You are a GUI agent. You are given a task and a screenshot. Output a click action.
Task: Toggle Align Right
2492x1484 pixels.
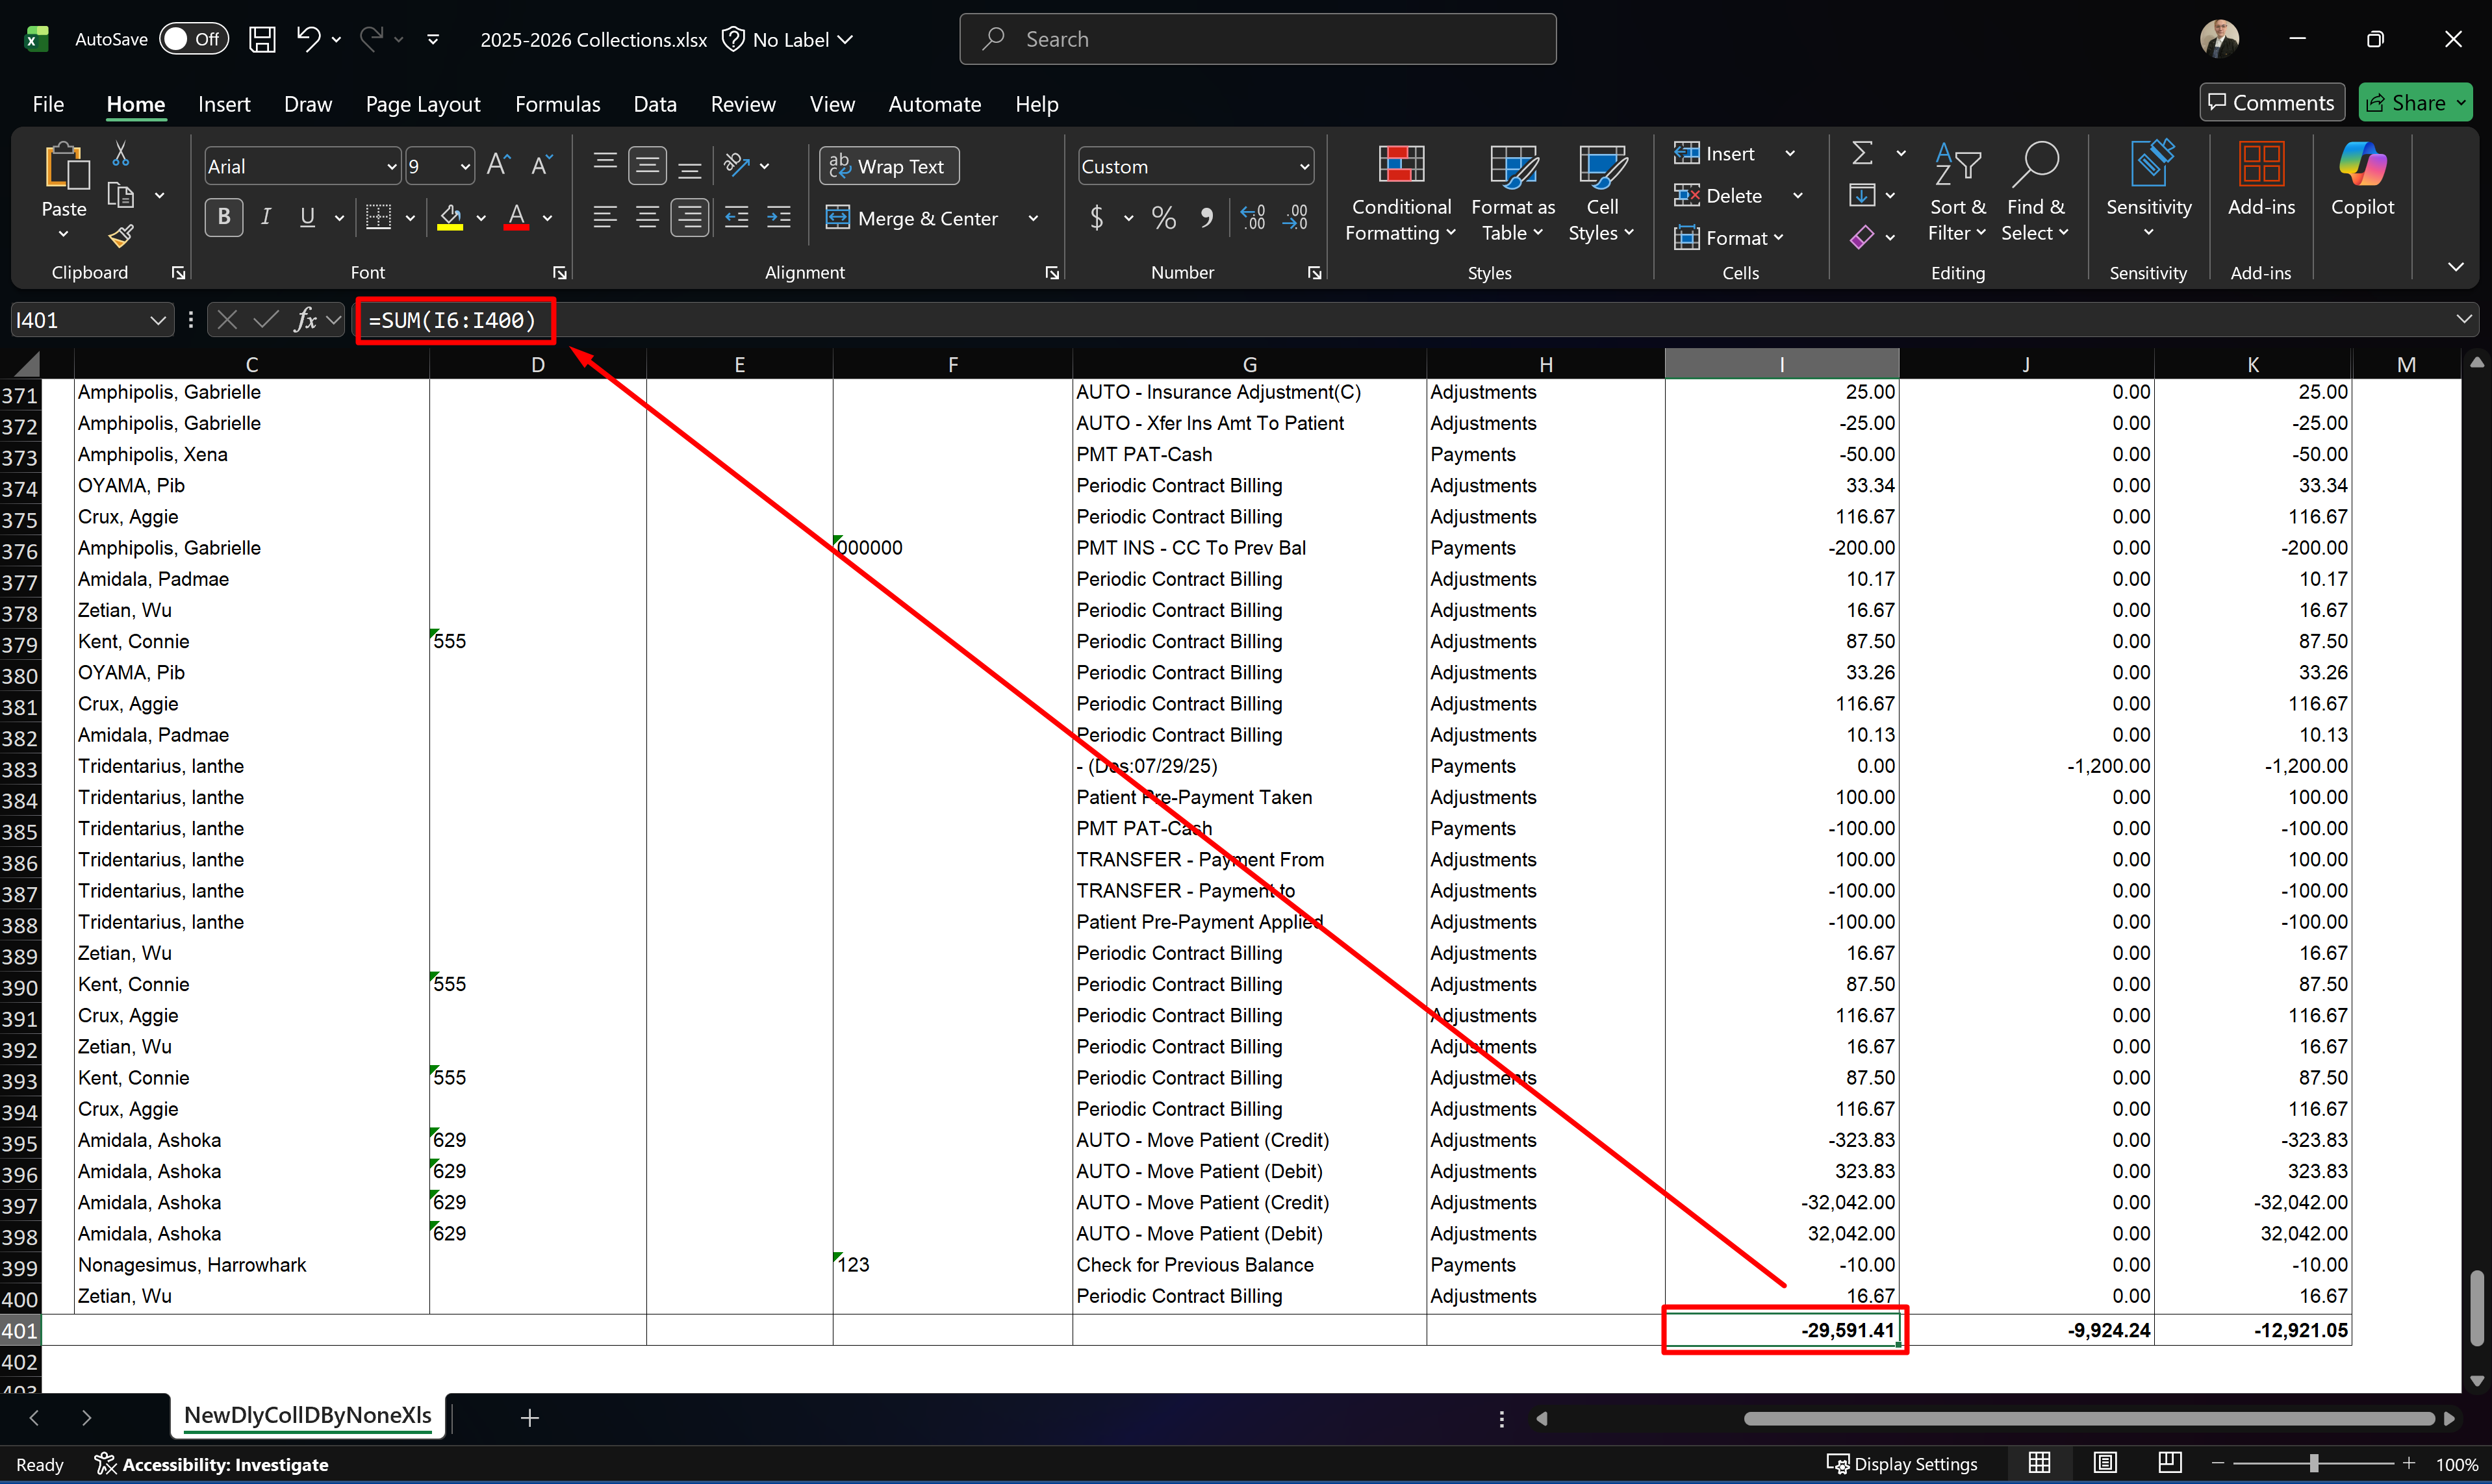[x=690, y=217]
